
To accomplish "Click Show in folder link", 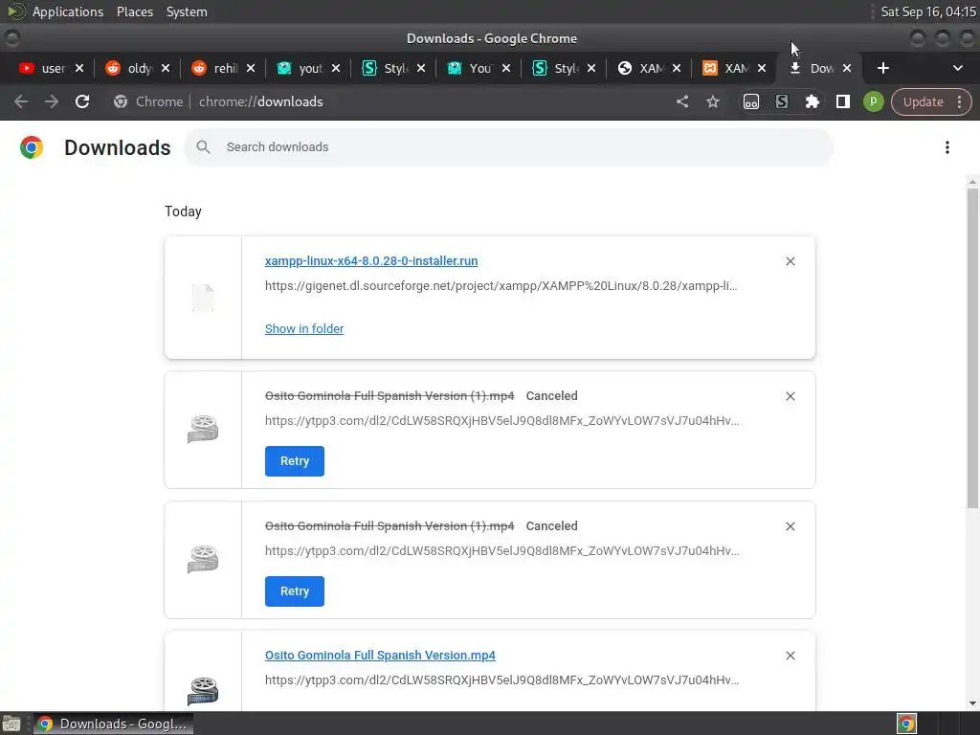I will [304, 329].
